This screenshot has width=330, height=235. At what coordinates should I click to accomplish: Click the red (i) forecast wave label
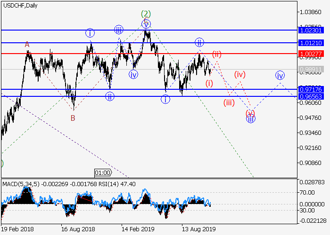tap(209, 83)
